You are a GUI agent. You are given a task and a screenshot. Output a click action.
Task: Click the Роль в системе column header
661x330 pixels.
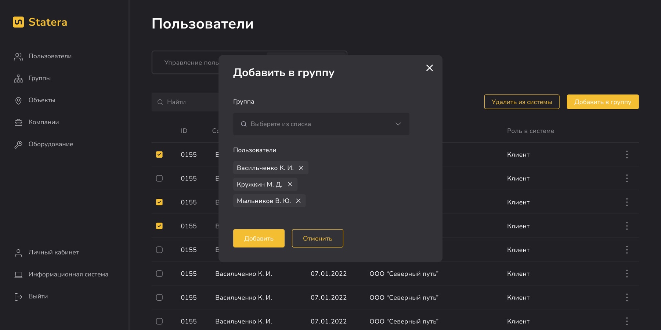tap(531, 131)
